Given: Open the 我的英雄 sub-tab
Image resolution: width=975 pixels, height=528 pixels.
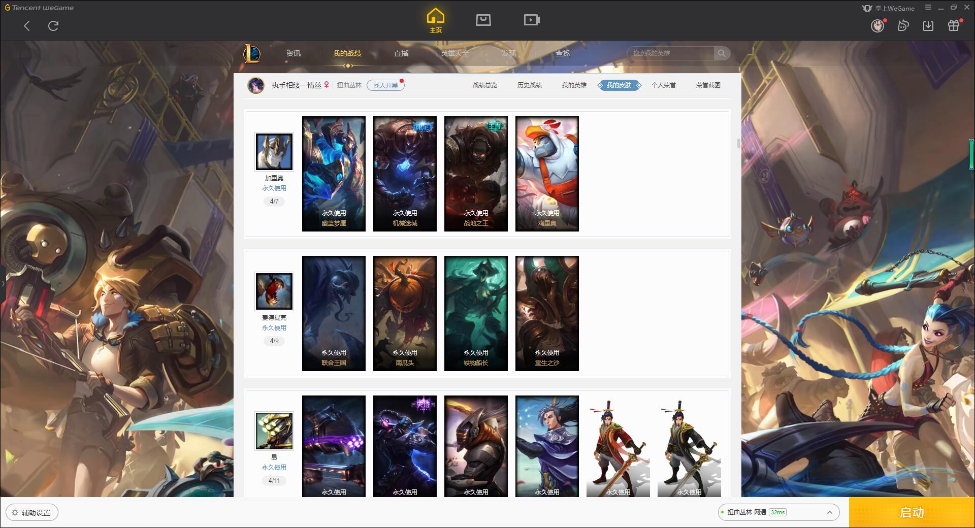Looking at the screenshot, I should pos(574,85).
